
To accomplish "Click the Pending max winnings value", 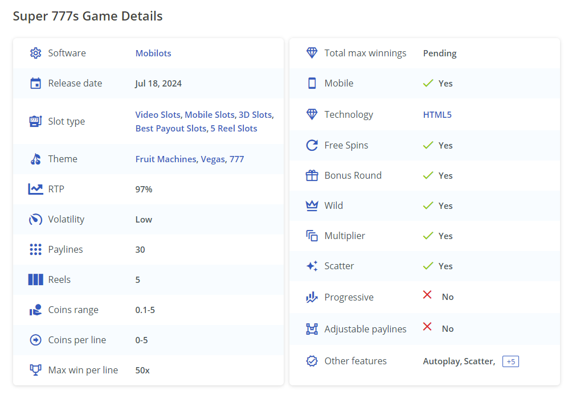I will pos(440,54).
